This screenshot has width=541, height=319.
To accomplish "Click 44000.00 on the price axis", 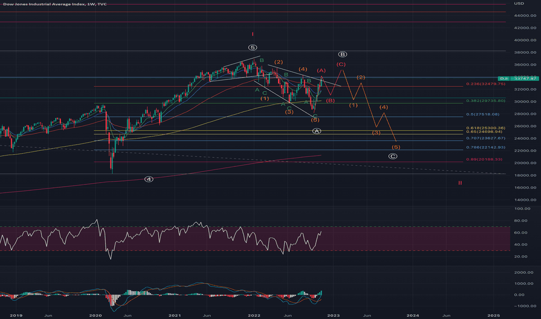I will (525, 16).
